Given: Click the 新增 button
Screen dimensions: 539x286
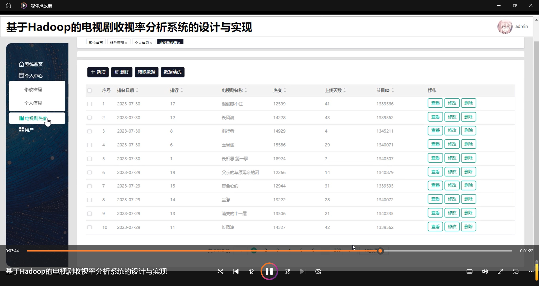Looking at the screenshot, I should point(98,72).
